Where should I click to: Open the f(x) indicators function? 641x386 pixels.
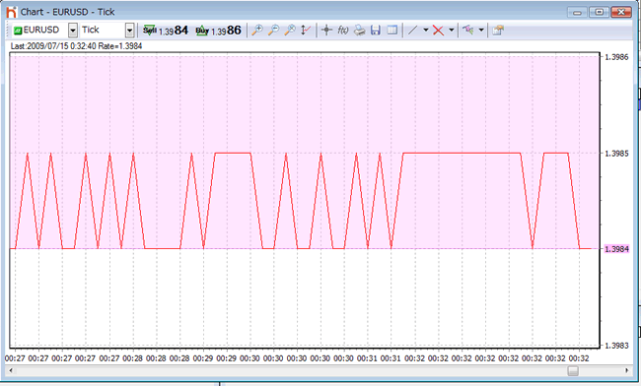(343, 30)
